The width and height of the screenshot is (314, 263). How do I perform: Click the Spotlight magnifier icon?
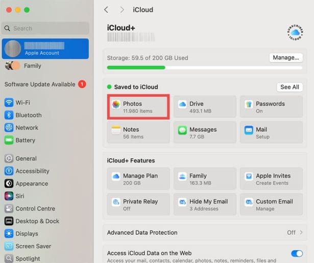(9, 258)
